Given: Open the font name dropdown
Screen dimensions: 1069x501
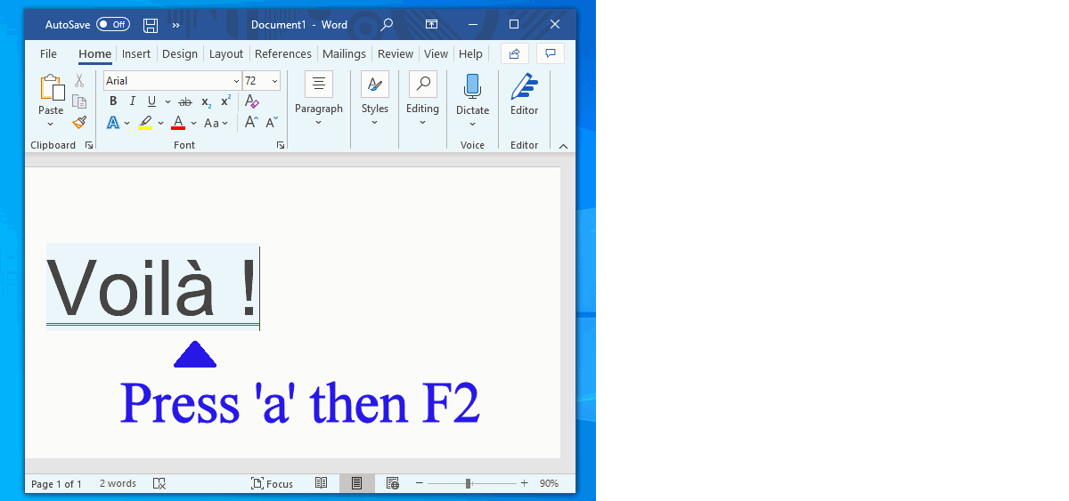Looking at the screenshot, I should click(x=236, y=81).
